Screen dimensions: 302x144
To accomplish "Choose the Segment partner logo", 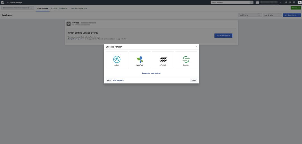I will [x=186, y=59].
